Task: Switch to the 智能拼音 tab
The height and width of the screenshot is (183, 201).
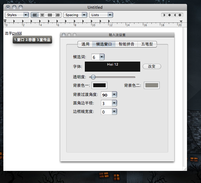Action: tap(126, 44)
